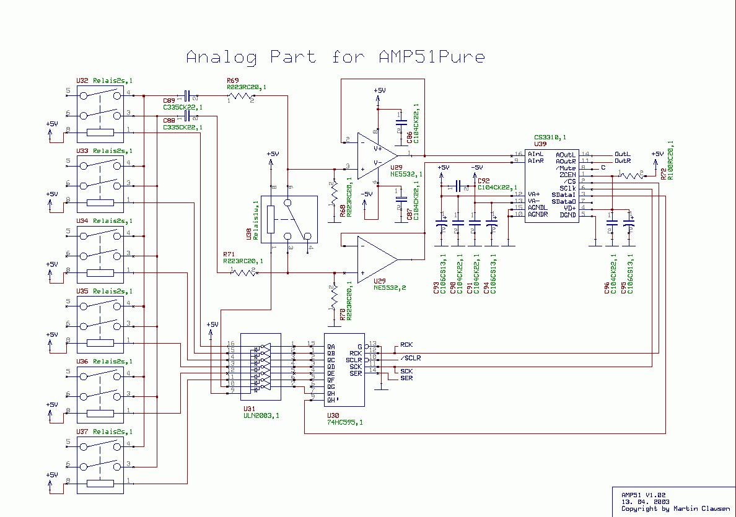Select resistor R69 zigzag symbol
Image resolution: width=736 pixels, height=517 pixels.
point(240,96)
